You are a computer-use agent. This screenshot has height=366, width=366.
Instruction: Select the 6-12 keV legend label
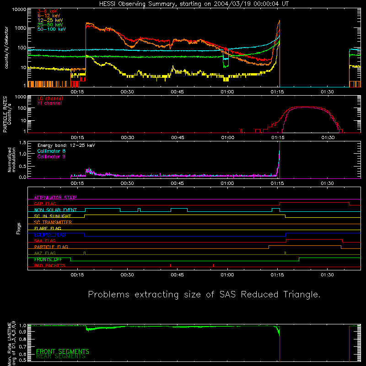pyautogui.click(x=49, y=16)
